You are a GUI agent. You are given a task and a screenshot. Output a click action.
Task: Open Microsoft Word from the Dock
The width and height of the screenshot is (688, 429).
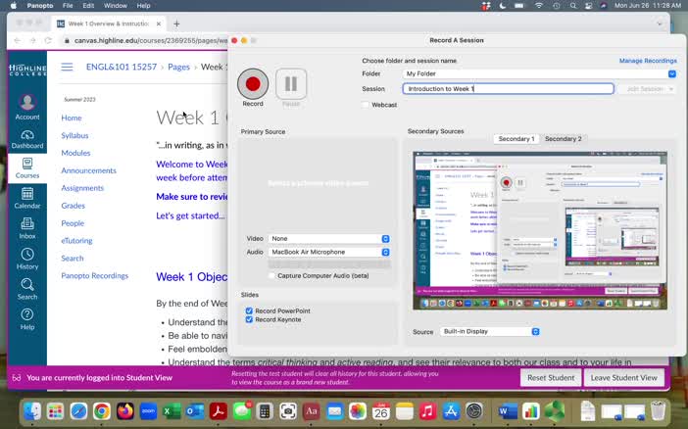pyautogui.click(x=507, y=411)
